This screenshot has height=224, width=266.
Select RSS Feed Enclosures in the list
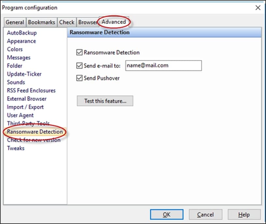click(31, 91)
